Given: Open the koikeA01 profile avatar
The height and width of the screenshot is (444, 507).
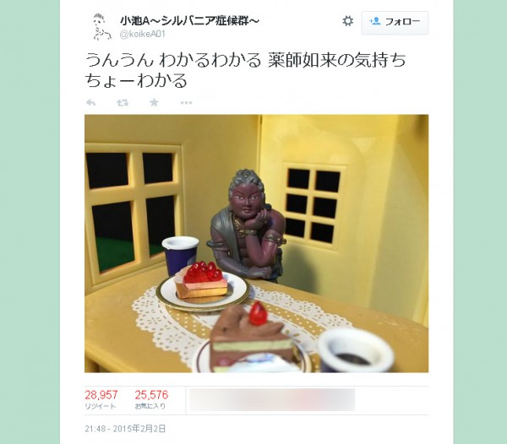Looking at the screenshot, I should pyautogui.click(x=101, y=27).
